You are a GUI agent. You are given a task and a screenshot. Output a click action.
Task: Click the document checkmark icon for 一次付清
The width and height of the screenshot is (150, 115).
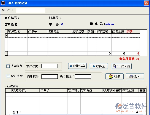coord(115,66)
